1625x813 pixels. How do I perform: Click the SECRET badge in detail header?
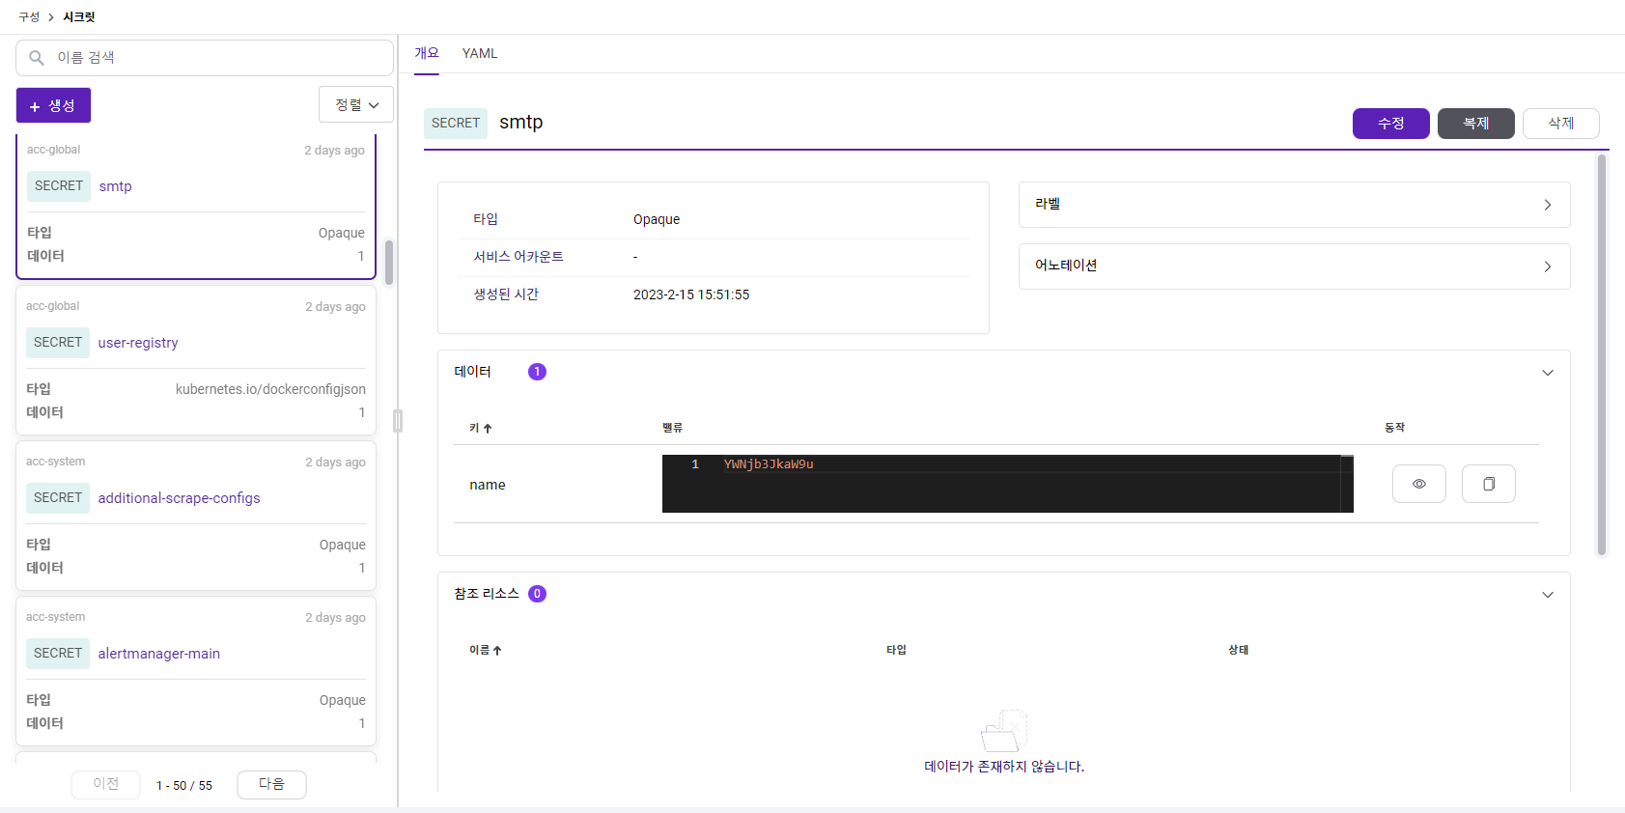456,124
